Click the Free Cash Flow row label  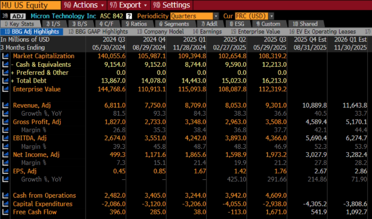click(35, 212)
